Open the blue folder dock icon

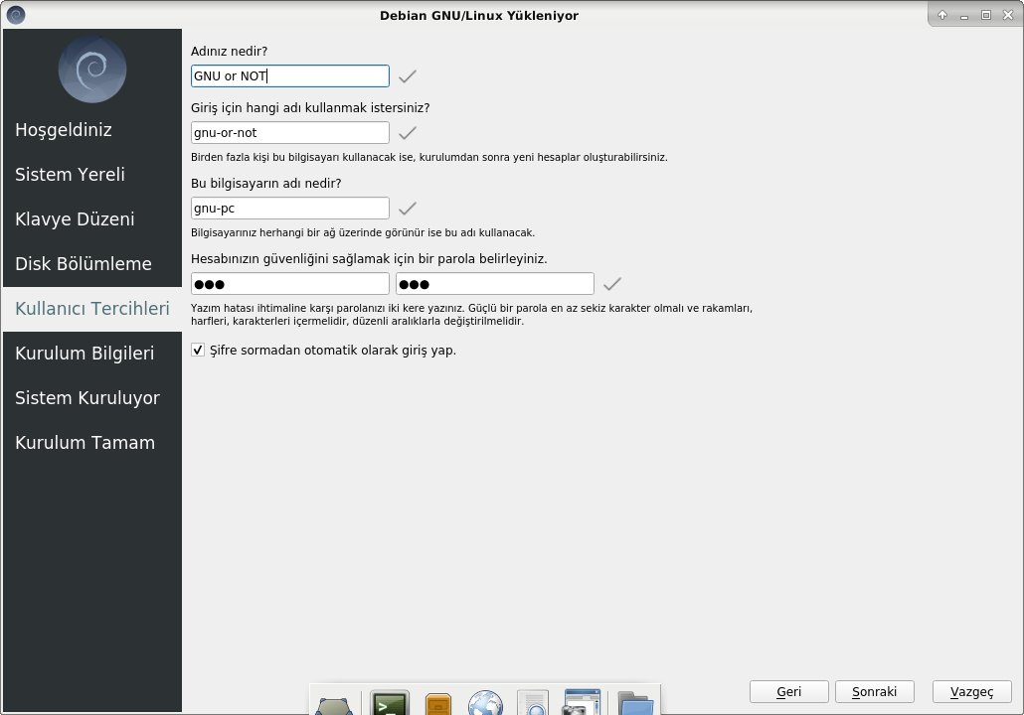point(635,703)
